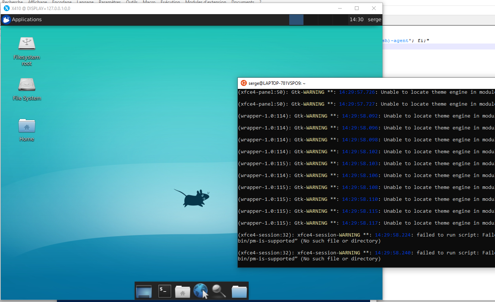Click timestamp 14:29:58.106 in the terminal
The height and width of the screenshot is (302, 495).
[360, 176]
